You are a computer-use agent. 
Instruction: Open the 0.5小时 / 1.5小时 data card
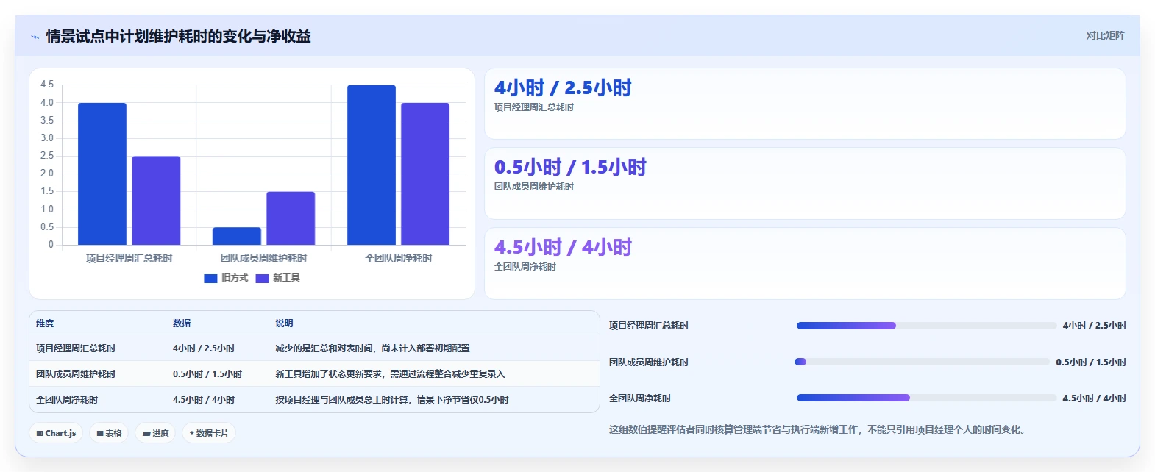pos(805,184)
